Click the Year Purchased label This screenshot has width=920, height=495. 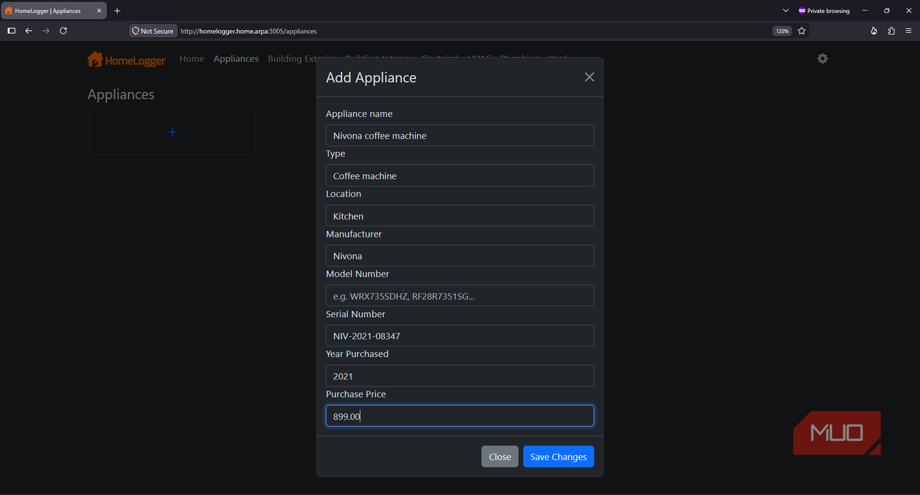tap(358, 354)
